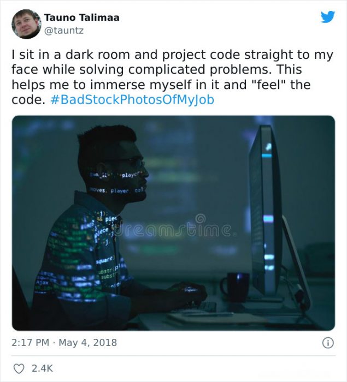Screen dimensions: 347x382
Task: Click the first line of tweet text
Action: click(x=172, y=55)
